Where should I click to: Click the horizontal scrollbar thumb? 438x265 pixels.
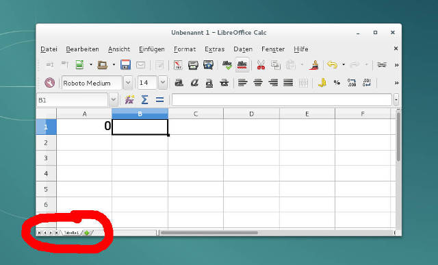coord(209,233)
